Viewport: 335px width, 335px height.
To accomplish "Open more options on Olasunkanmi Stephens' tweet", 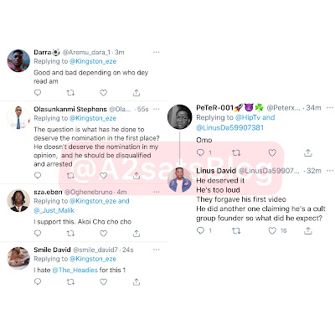I will [x=157, y=109].
